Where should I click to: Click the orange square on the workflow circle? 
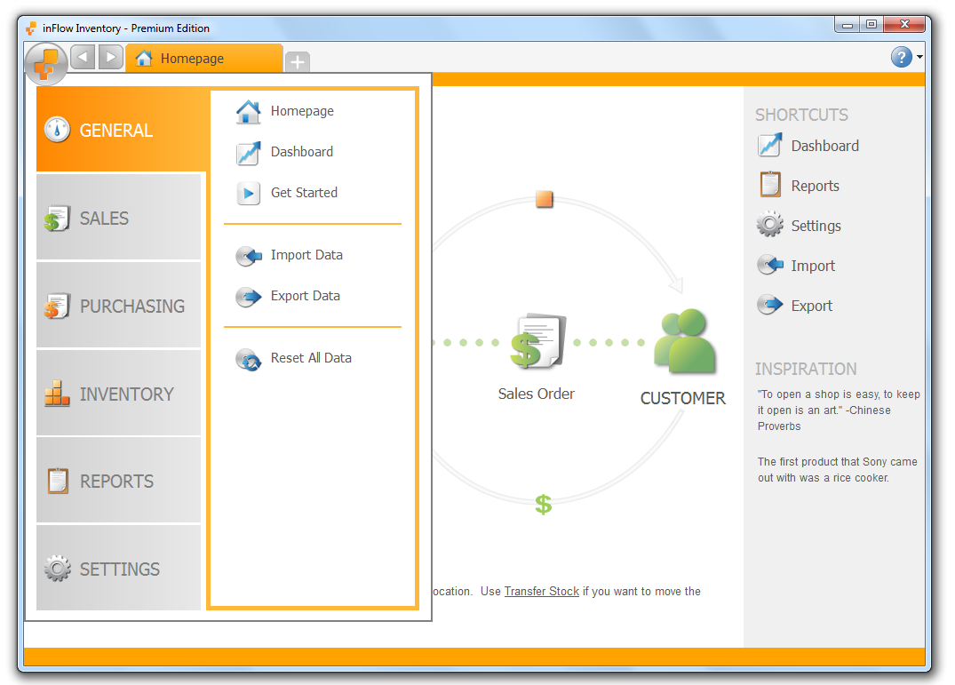pos(544,199)
